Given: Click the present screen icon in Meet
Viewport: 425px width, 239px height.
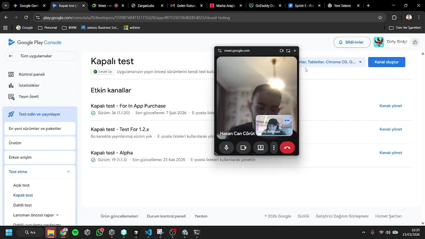Looking at the screenshot, I should click(261, 148).
